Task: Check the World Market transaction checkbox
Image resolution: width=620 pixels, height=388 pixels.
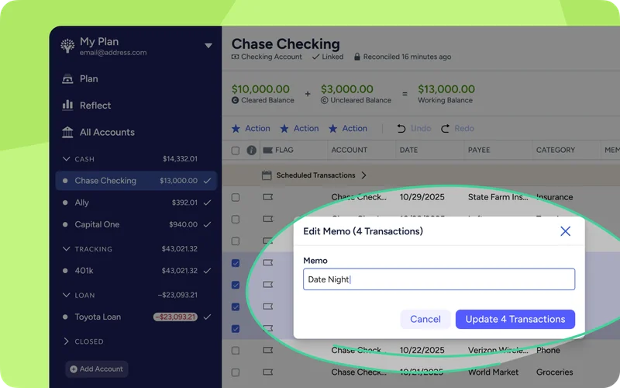Action: point(236,372)
